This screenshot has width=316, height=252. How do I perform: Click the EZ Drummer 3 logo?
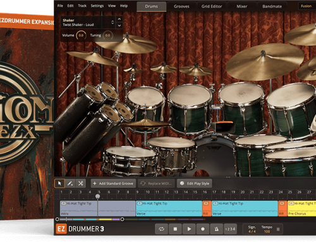[80, 229]
